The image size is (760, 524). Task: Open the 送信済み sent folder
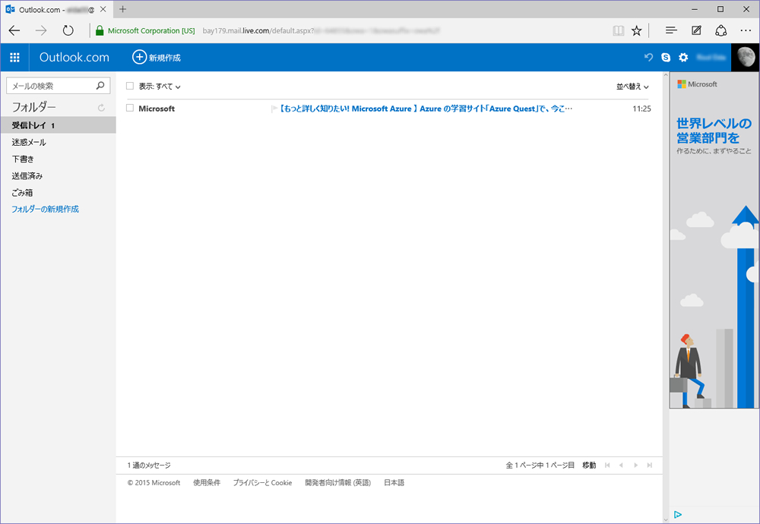click(27, 175)
